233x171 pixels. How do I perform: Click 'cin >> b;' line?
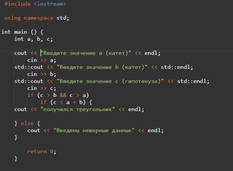click(x=41, y=74)
